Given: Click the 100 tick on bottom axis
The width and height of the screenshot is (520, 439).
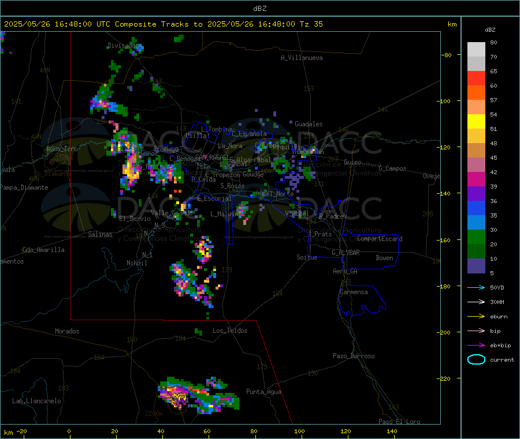Looking at the screenshot, I should (x=299, y=431).
